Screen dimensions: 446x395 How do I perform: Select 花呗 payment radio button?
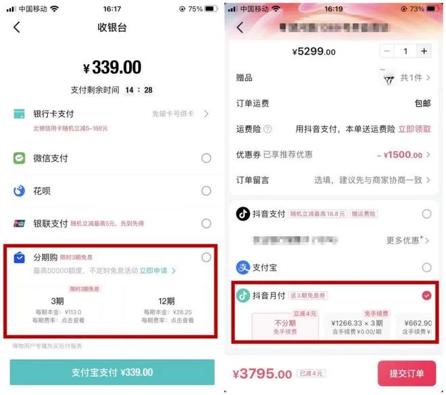pyautogui.click(x=206, y=191)
